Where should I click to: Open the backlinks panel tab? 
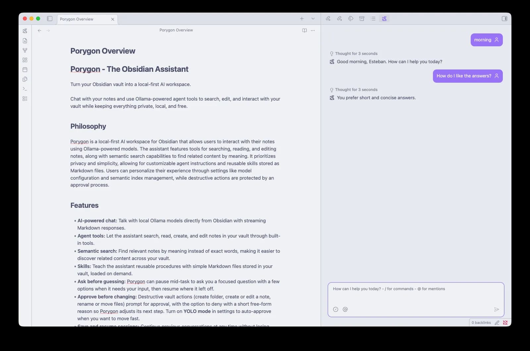(328, 19)
